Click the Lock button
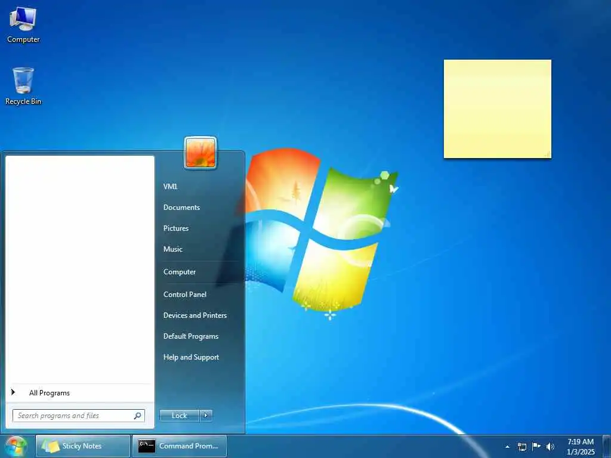Viewport: 611px width, 458px height. 179,416
